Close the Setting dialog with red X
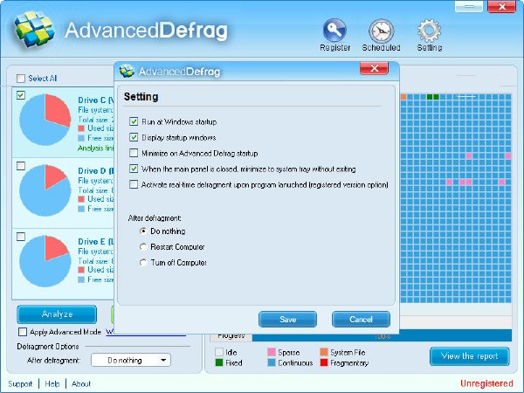The height and width of the screenshot is (393, 524). click(x=375, y=68)
